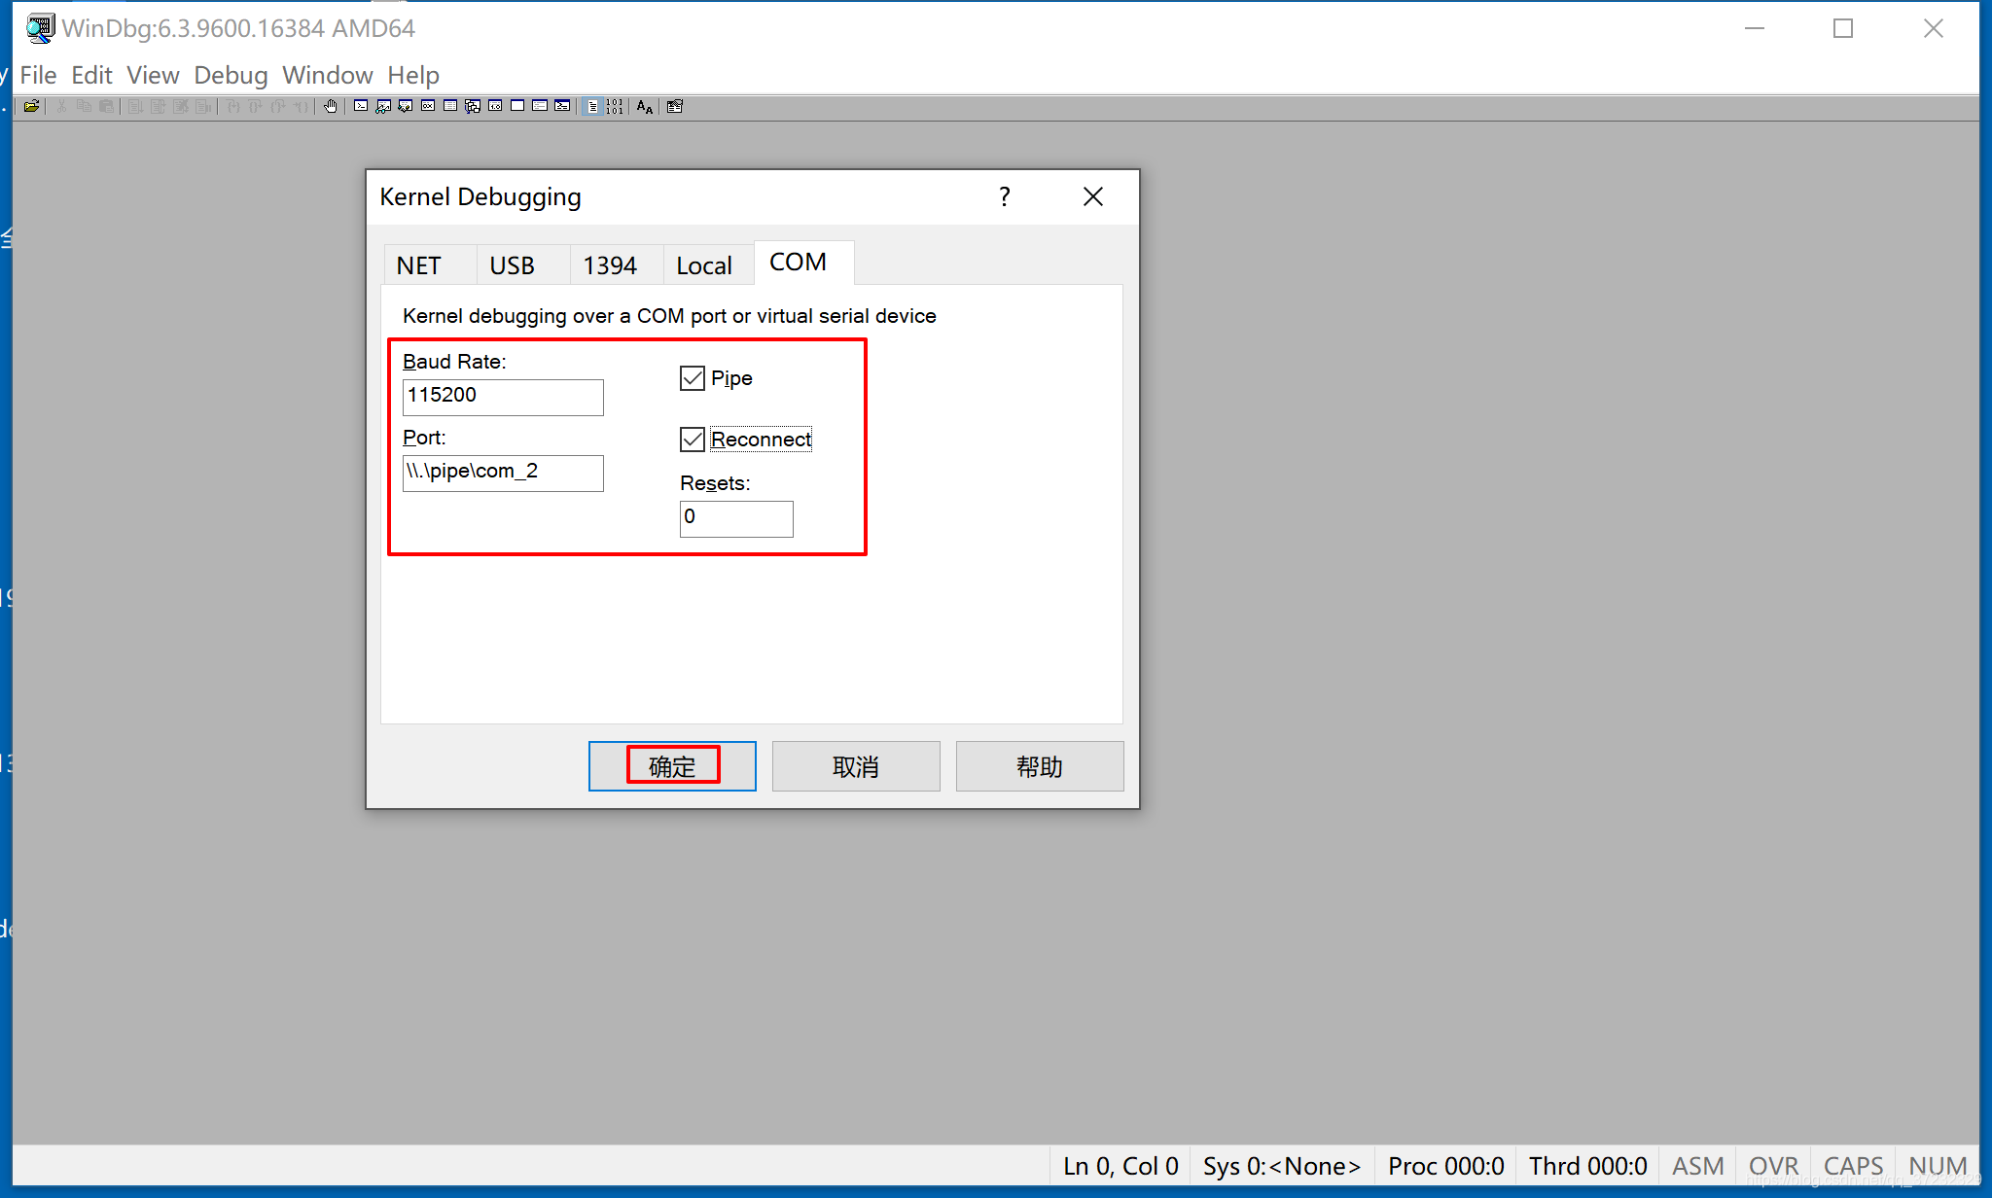Uncheck the Pipe checkbox

click(x=692, y=378)
